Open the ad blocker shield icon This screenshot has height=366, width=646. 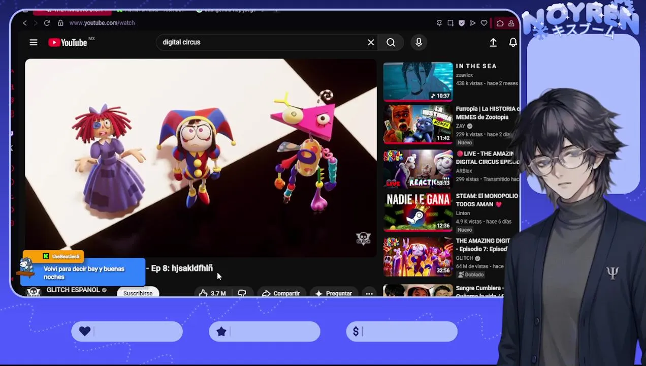click(462, 23)
